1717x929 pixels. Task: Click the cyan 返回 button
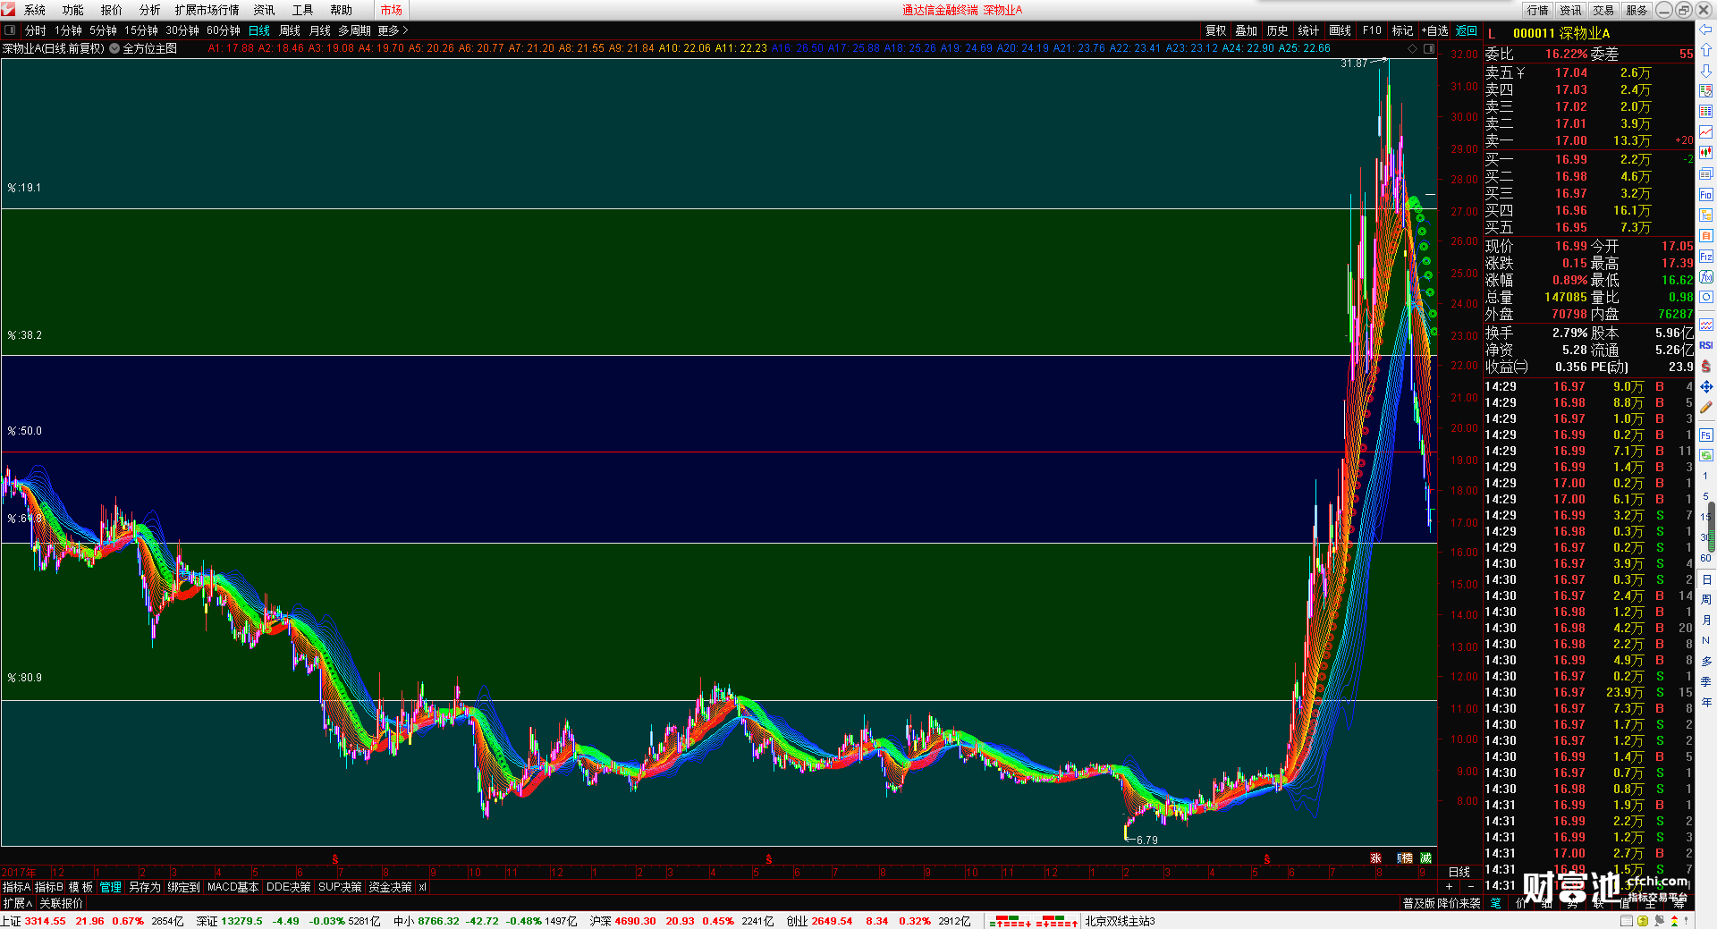[1467, 30]
